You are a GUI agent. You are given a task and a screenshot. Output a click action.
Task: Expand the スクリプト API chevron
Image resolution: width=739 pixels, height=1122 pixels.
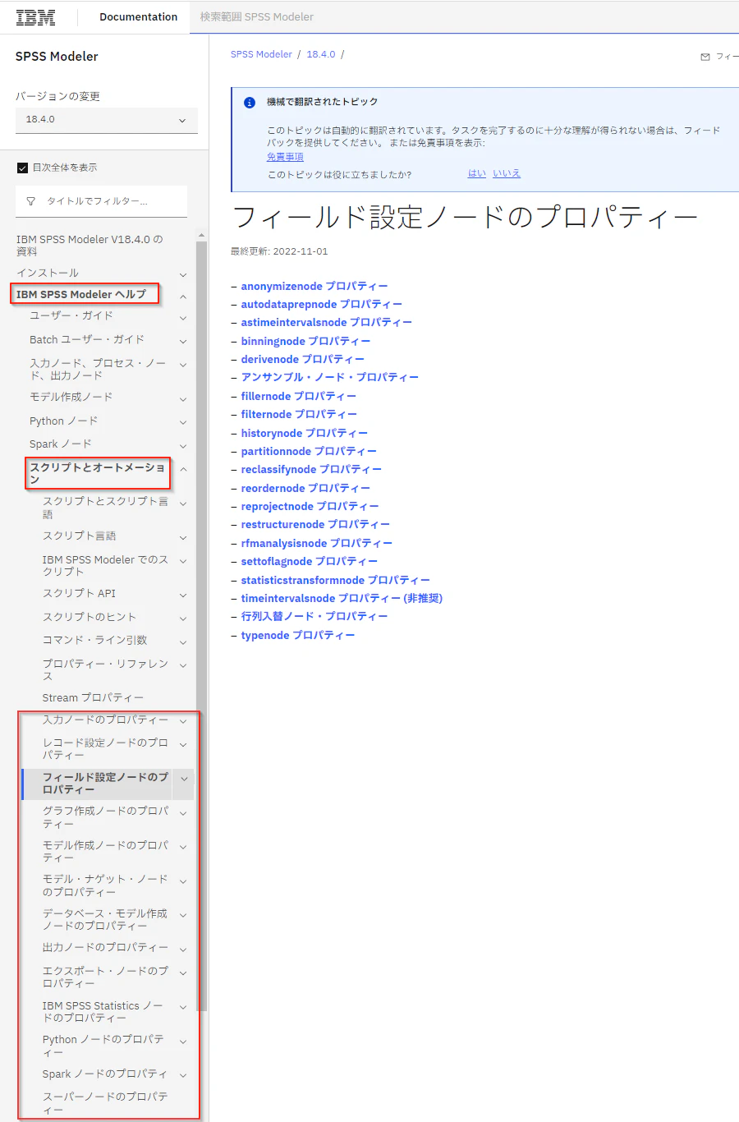click(x=183, y=595)
